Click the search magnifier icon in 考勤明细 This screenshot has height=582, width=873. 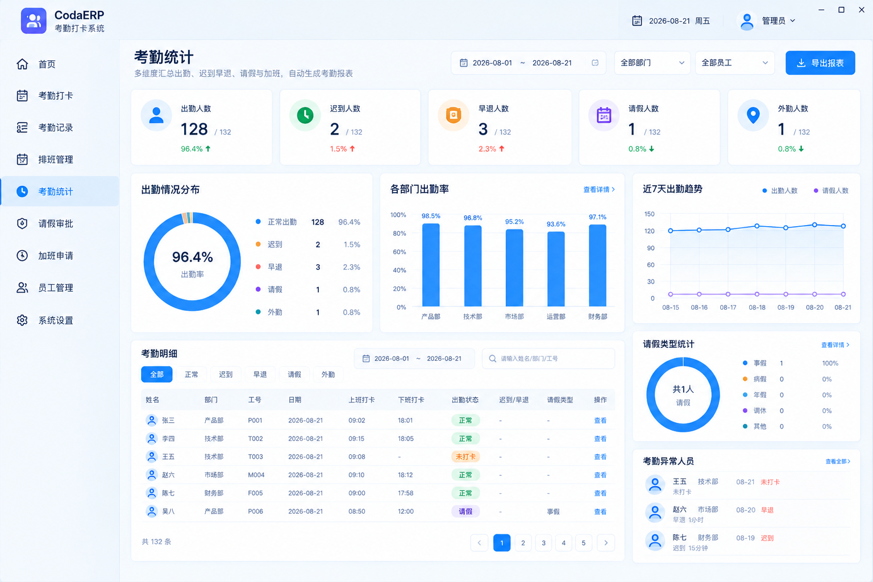(493, 359)
